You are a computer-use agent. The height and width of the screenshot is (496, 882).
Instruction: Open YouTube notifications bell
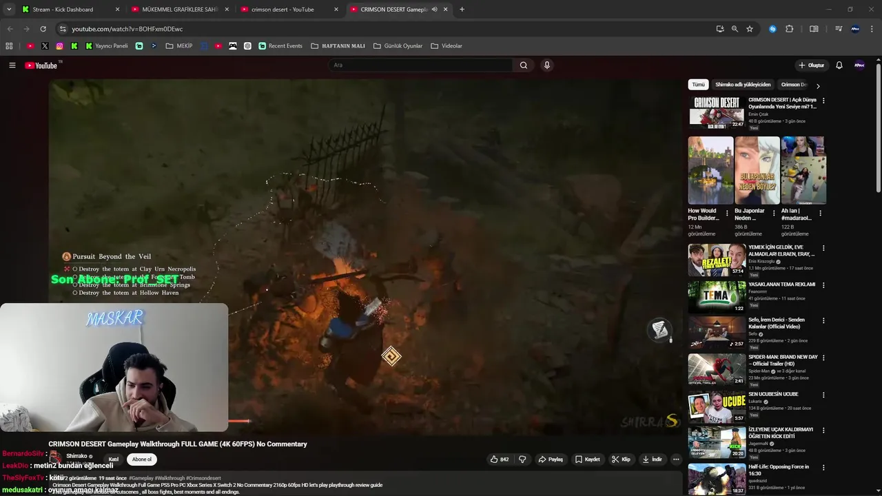click(839, 65)
